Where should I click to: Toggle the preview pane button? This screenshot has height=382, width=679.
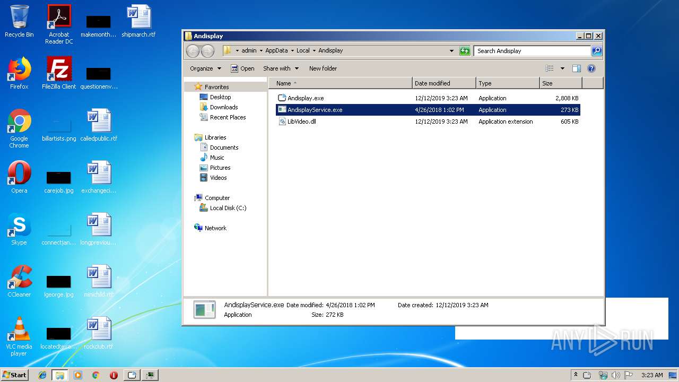(x=577, y=68)
